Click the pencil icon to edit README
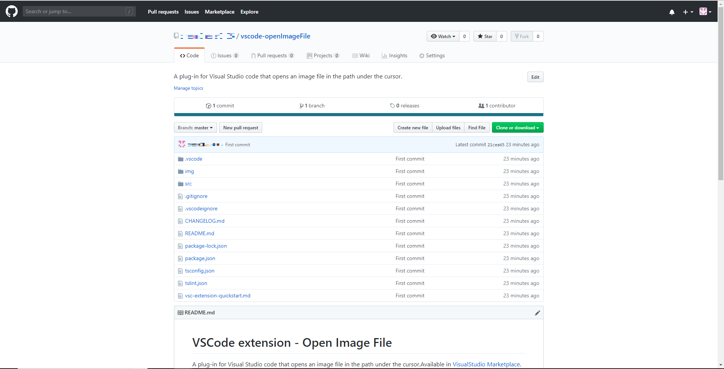The width and height of the screenshot is (724, 369). tap(537, 313)
